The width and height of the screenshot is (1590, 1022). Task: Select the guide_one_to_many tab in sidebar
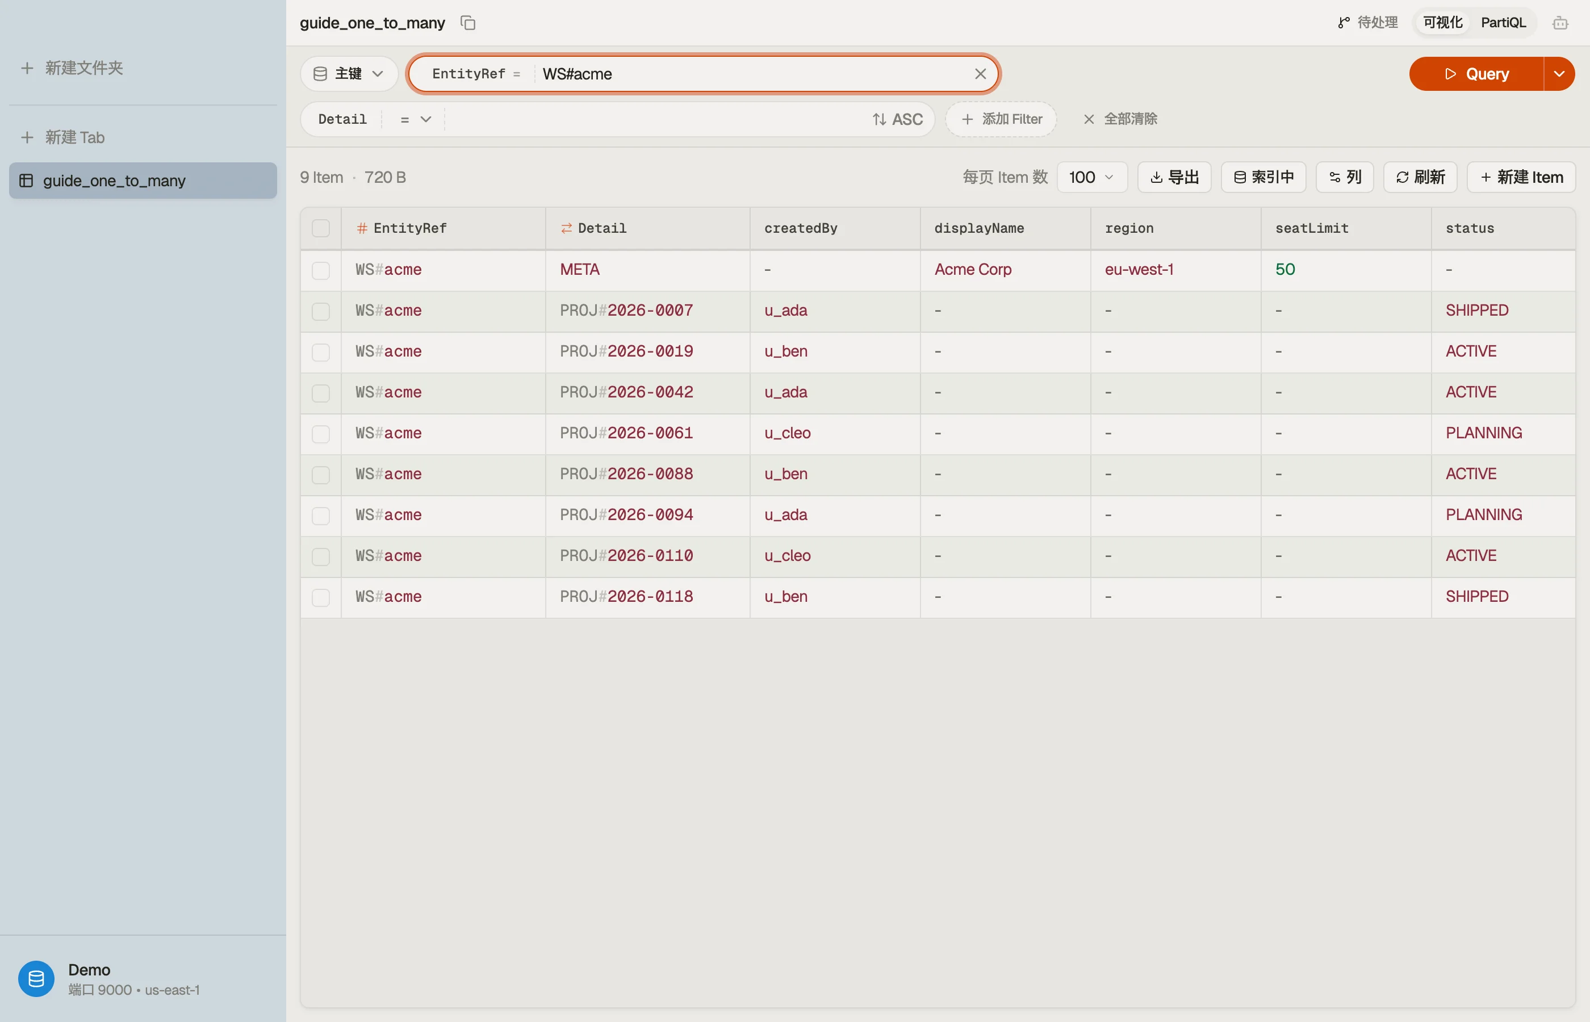(143, 181)
